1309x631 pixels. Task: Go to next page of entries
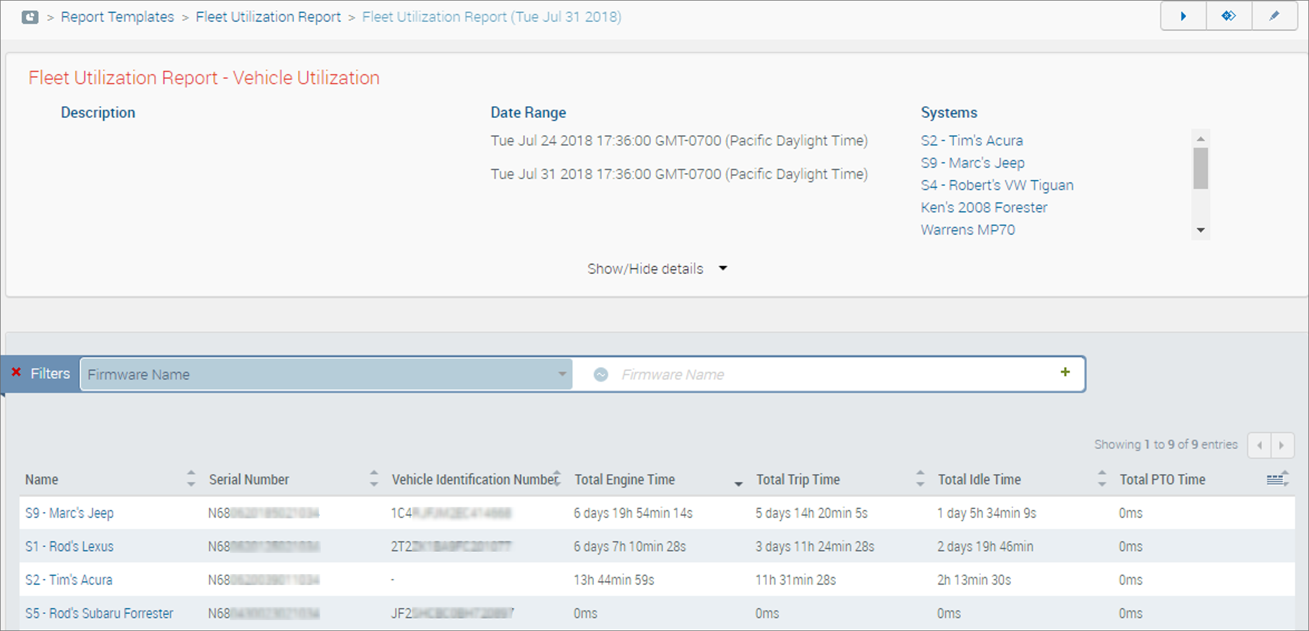coord(1281,445)
